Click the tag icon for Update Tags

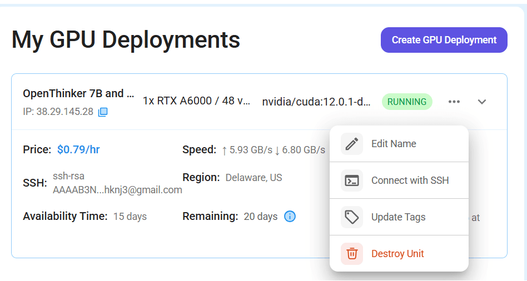[352, 217]
